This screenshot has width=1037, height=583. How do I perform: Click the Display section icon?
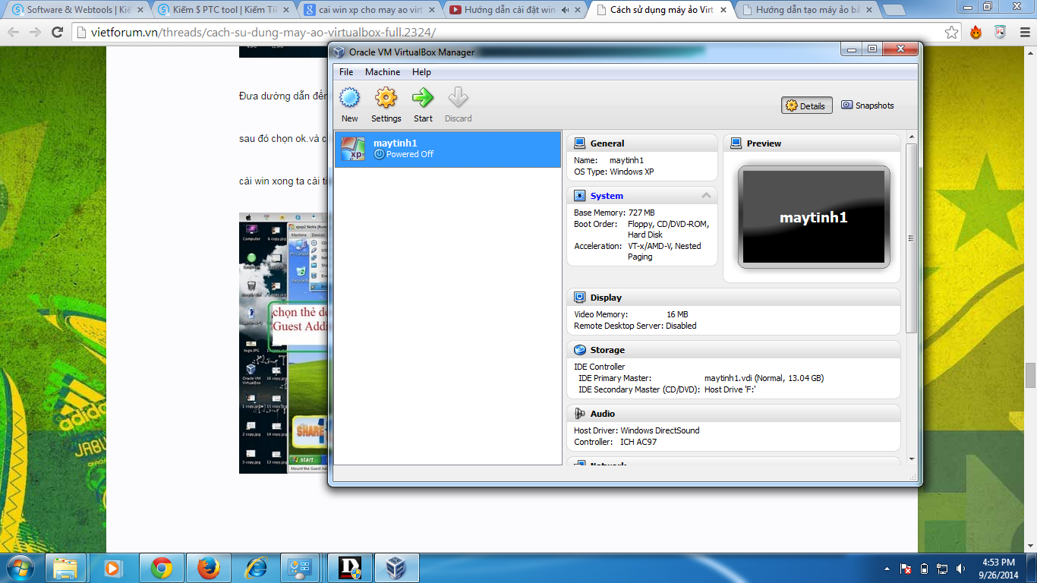pos(580,298)
